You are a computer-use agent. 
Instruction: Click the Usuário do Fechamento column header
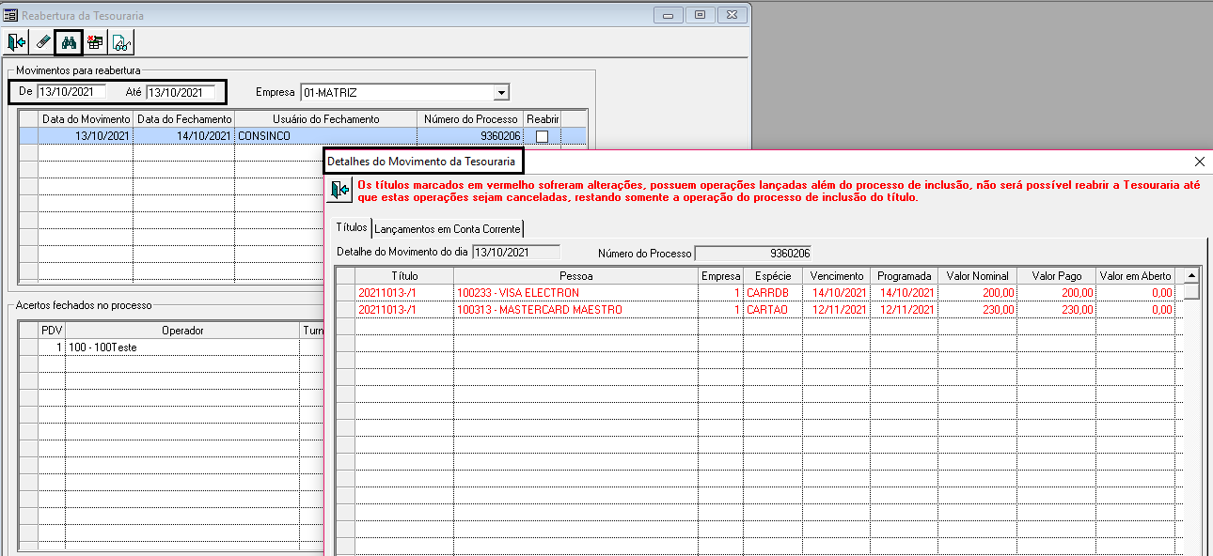coord(325,119)
